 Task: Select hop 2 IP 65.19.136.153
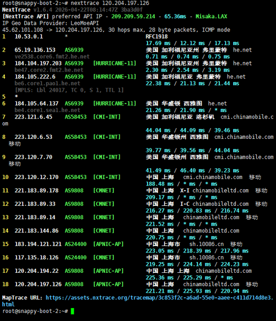click(x=35, y=50)
